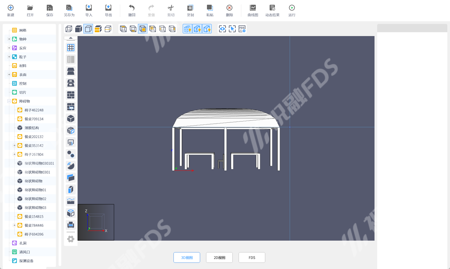Select the wall with window tool
This screenshot has width=450, height=269.
click(x=71, y=107)
